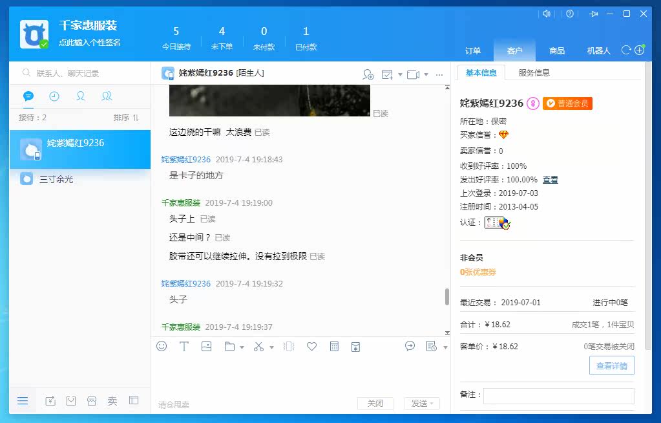Select the scissors screenshot tool
The image size is (661, 423).
coord(258,347)
